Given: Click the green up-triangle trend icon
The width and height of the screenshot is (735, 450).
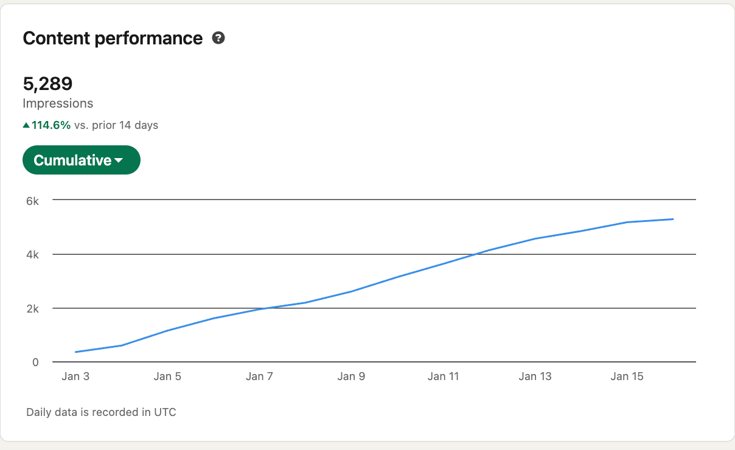Looking at the screenshot, I should tap(26, 125).
